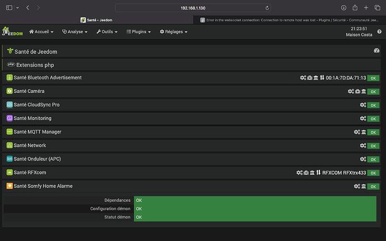Open gears config icon for Santé Caméra
The height and width of the screenshot is (241, 386).
tap(351, 91)
